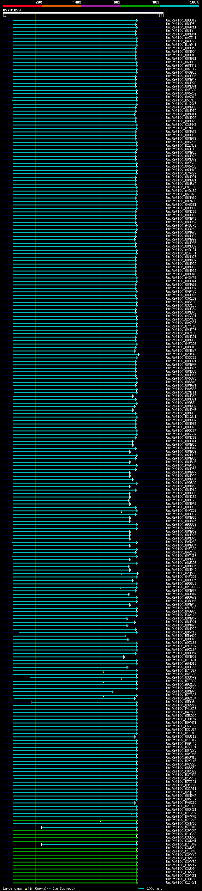Select hit label UniRef100_A4QLB2
This screenshot has height=891, width=202.
coord(181,191)
